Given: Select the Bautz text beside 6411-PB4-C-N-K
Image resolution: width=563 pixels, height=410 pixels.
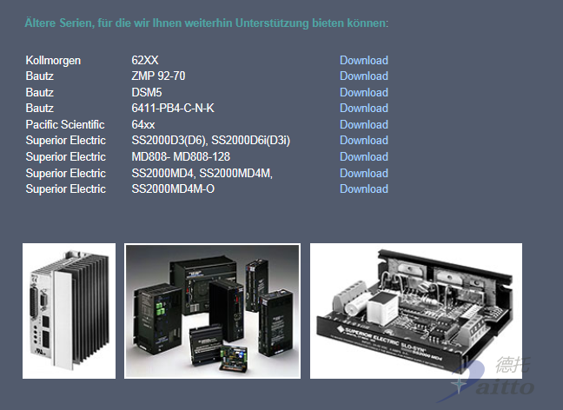Looking at the screenshot, I should pyautogui.click(x=39, y=109).
